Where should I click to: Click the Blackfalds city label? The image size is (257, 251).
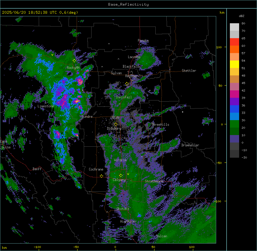(x=131, y=66)
